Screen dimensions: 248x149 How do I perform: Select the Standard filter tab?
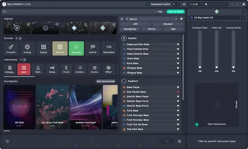[168, 24]
